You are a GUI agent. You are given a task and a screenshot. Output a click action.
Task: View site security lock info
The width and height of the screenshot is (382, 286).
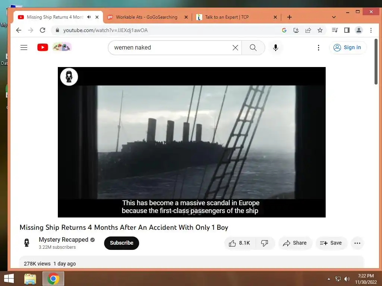click(57, 30)
